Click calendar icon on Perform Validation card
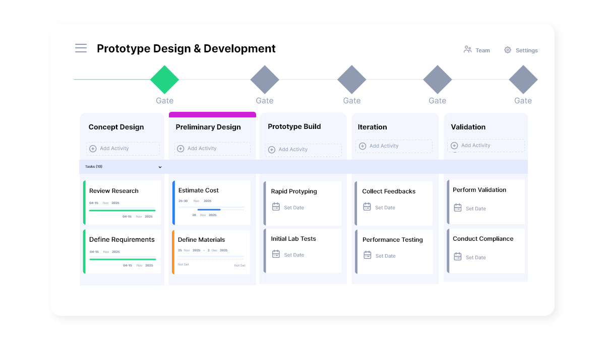This screenshot has width=605, height=340. tap(458, 208)
